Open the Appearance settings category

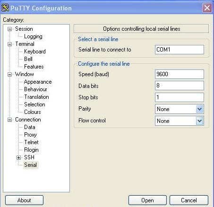pos(38,82)
